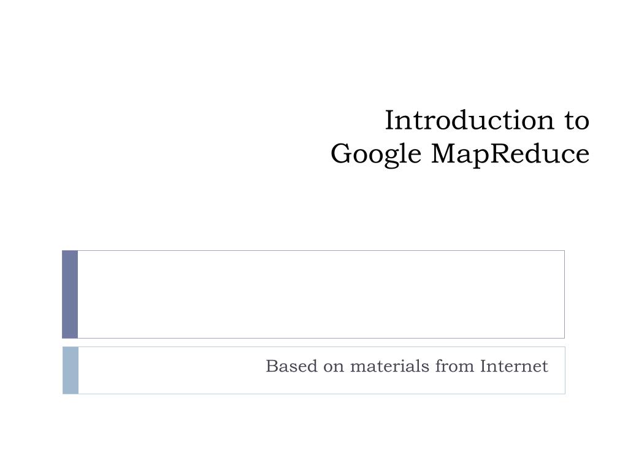Click the light blue accent bar
This screenshot has height=471, width=628.
click(71, 370)
